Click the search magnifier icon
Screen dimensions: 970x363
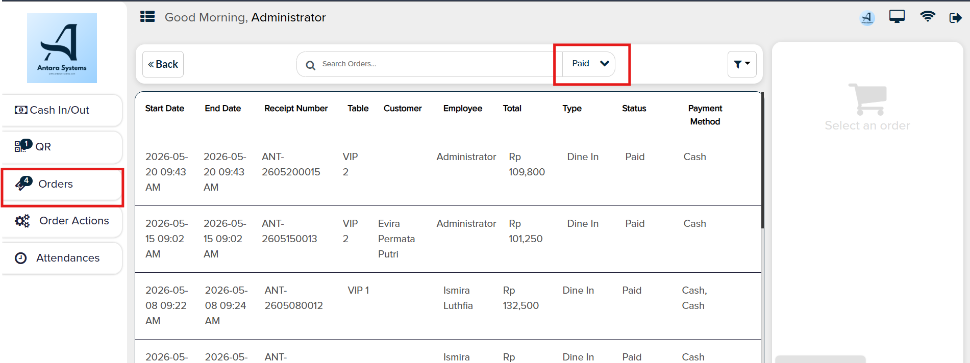click(x=310, y=65)
